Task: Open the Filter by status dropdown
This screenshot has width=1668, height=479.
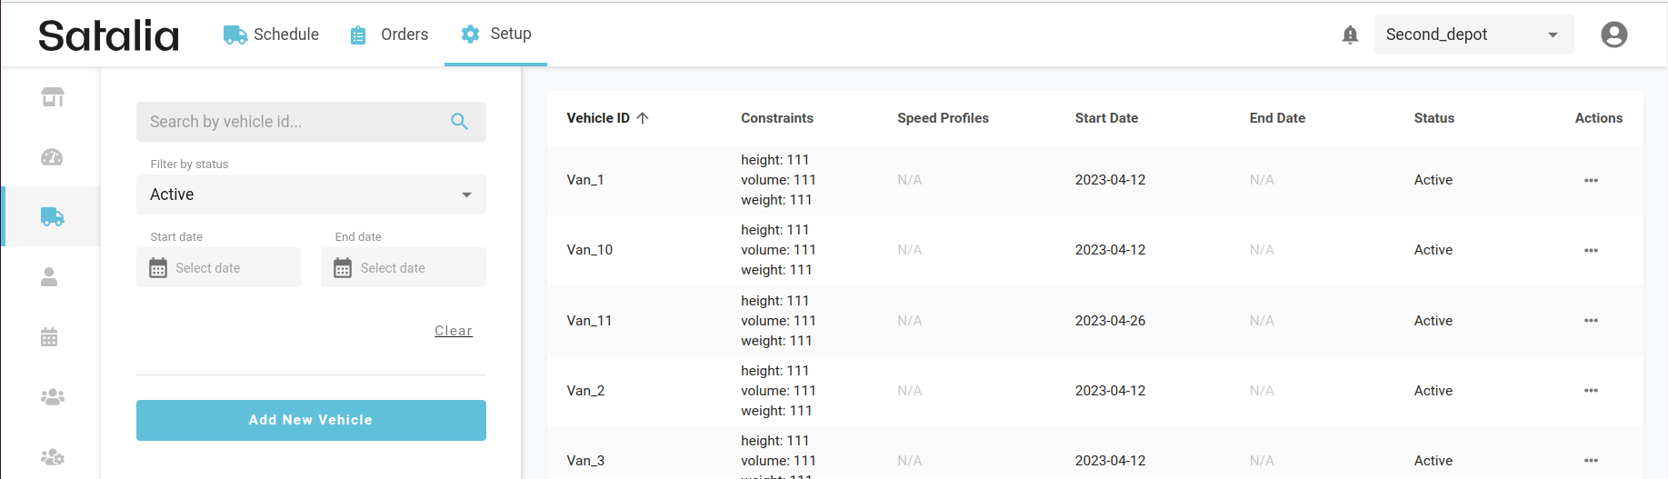Action: (x=311, y=195)
